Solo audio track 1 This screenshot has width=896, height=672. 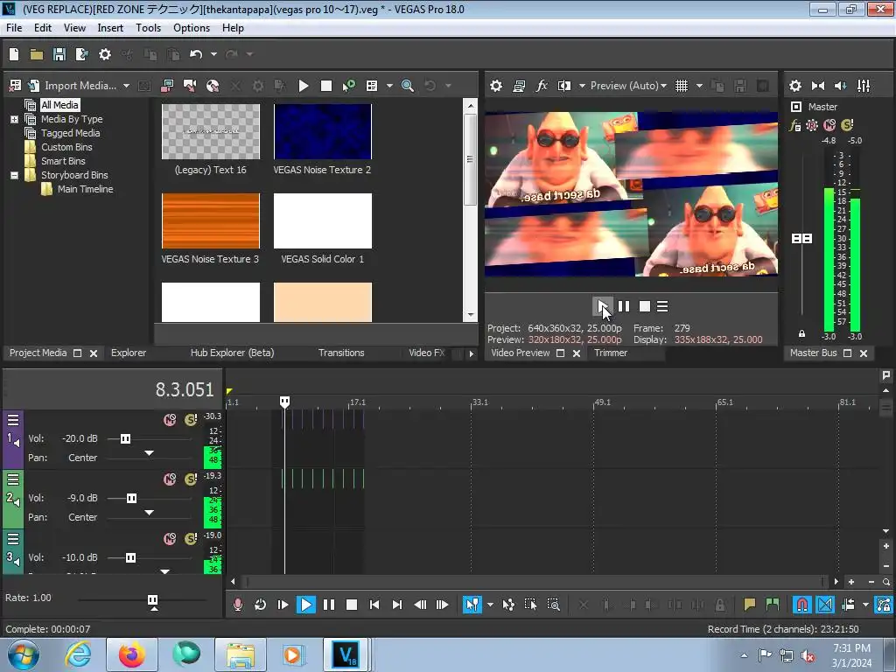191,420
